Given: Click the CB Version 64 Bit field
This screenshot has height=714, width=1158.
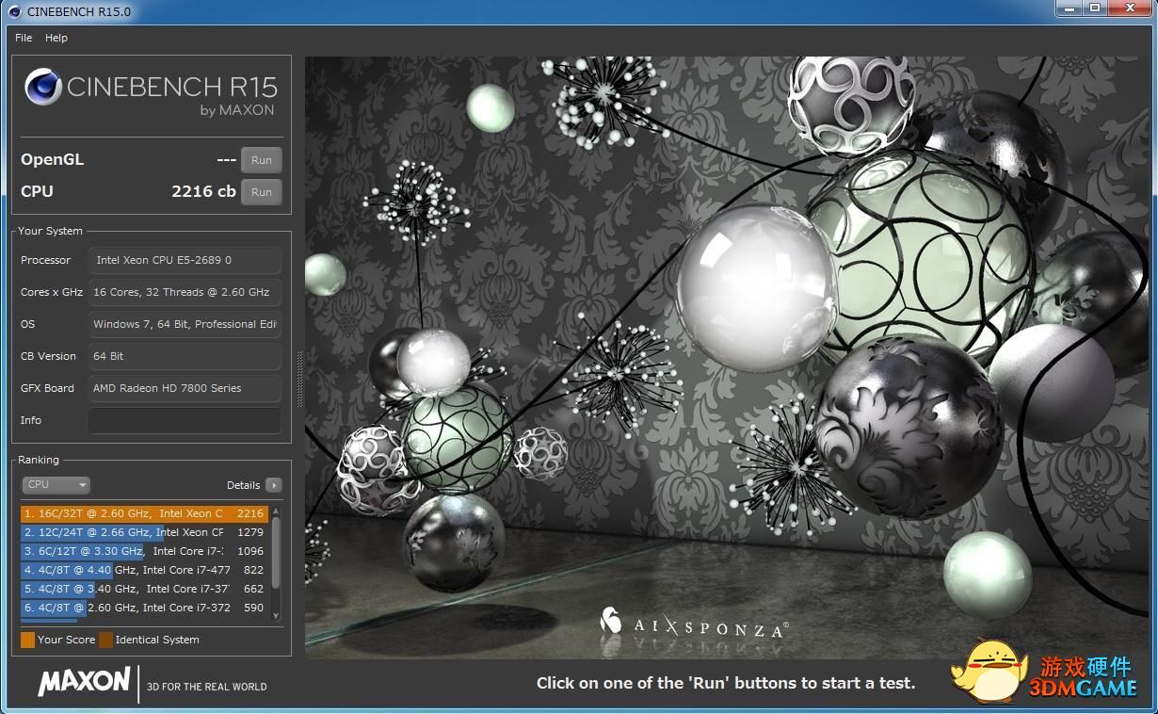Looking at the screenshot, I should pyautogui.click(x=185, y=356).
